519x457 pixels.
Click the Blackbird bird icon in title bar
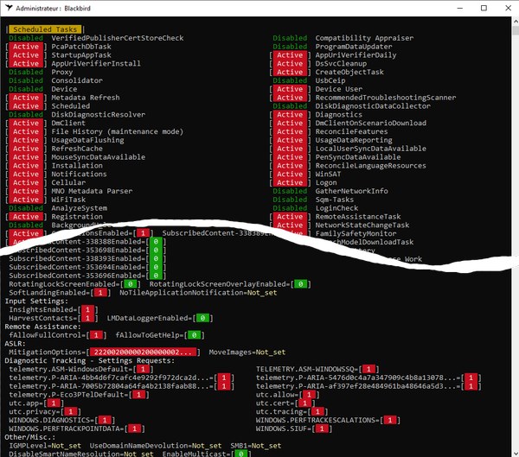9,8
